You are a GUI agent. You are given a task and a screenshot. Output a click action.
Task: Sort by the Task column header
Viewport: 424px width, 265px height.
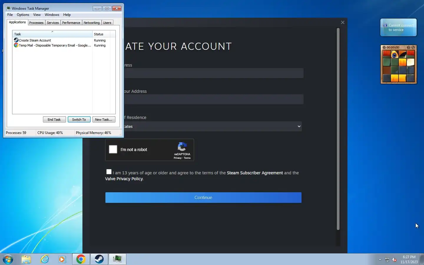52,34
